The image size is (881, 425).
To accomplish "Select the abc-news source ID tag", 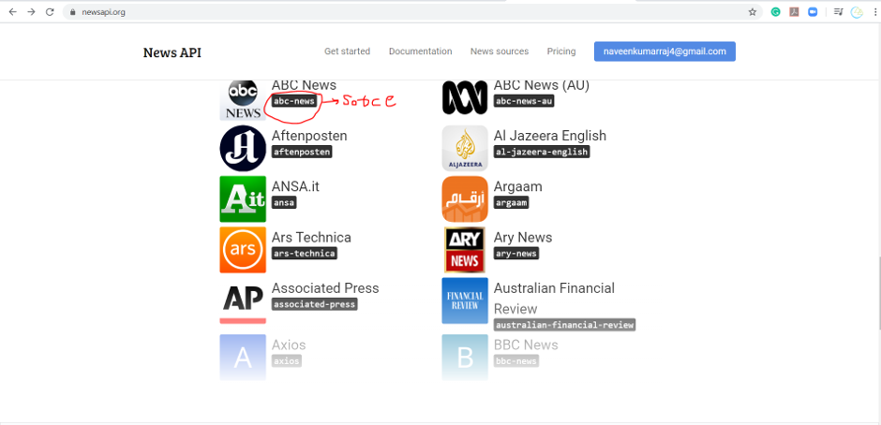I will 294,101.
